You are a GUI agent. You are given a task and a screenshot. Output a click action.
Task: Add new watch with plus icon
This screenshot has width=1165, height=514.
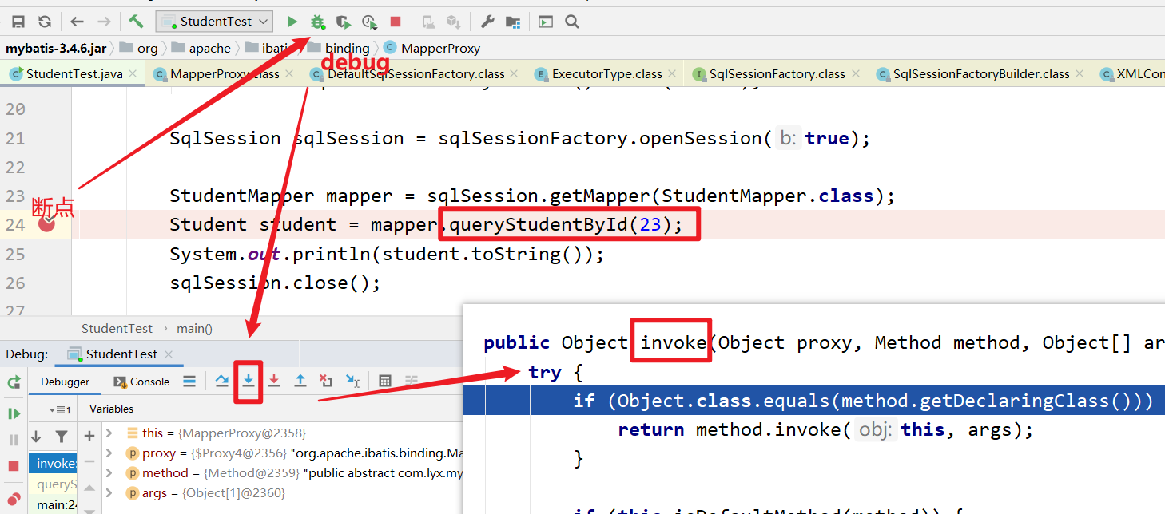click(89, 436)
